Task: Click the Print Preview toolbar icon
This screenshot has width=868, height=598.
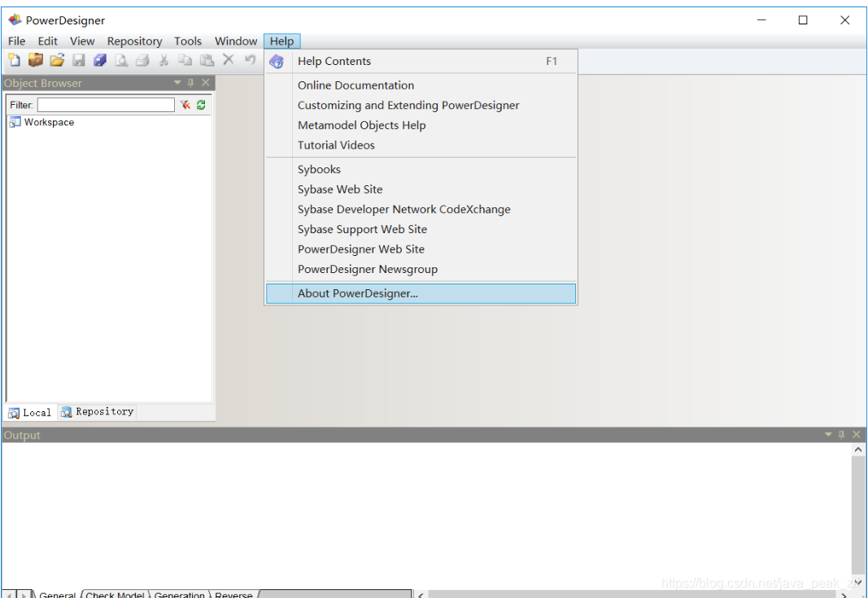Action: click(x=121, y=59)
